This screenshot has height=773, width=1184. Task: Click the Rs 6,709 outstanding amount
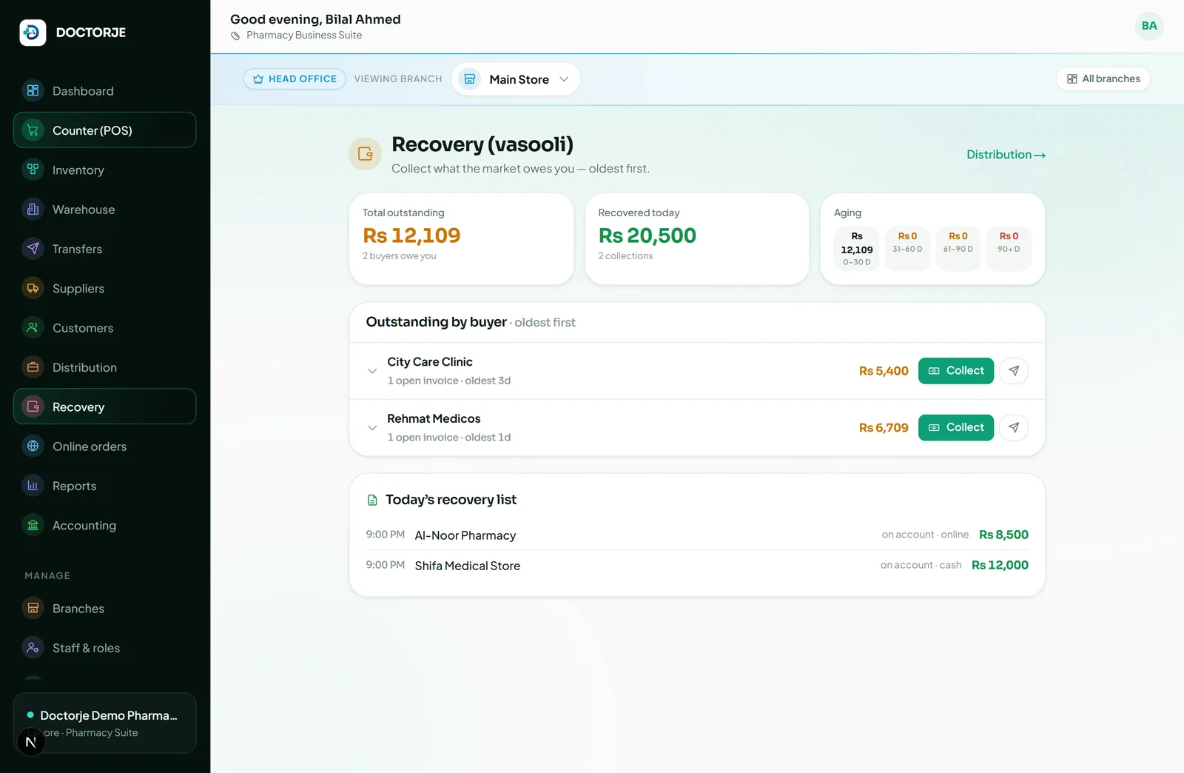coord(884,428)
